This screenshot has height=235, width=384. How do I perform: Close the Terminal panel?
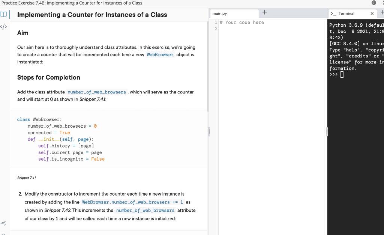(x=372, y=13)
